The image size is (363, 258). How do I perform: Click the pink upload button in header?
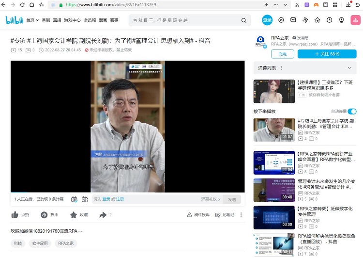click(356, 20)
